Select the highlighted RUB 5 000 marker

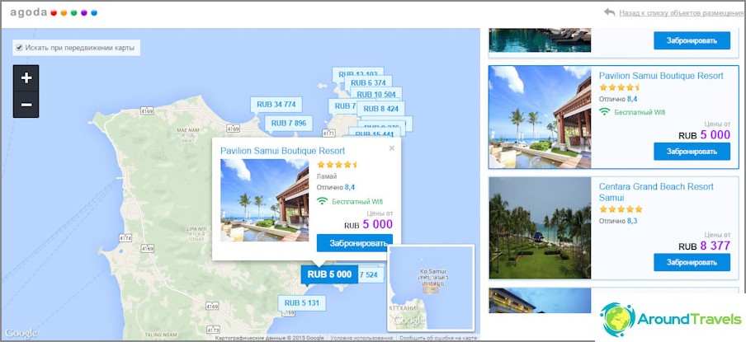(x=329, y=274)
